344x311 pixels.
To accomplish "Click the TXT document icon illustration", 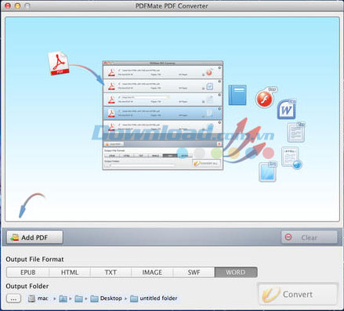I will point(295,132).
